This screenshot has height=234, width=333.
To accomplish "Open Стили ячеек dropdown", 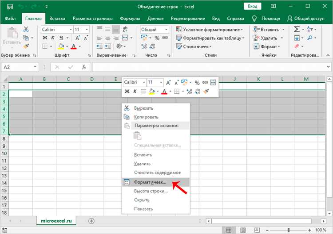I will pyautogui.click(x=194, y=46).
